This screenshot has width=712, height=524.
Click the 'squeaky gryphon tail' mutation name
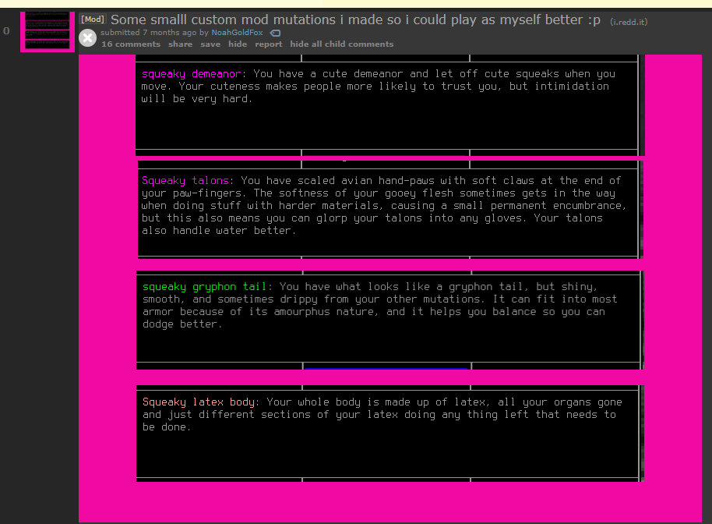pyautogui.click(x=204, y=287)
